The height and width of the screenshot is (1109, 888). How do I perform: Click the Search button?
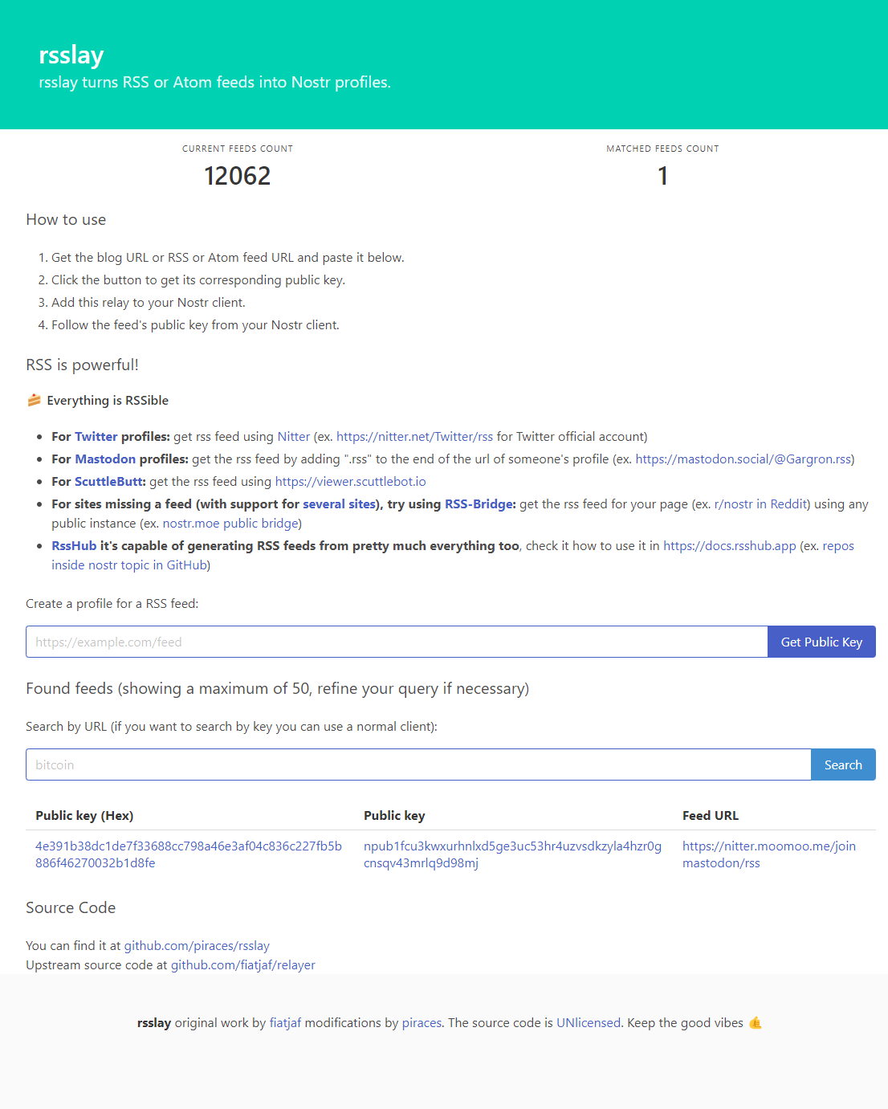tap(843, 764)
